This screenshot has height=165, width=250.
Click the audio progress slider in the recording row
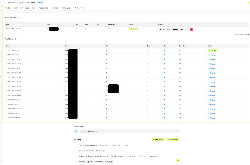tap(176, 29)
